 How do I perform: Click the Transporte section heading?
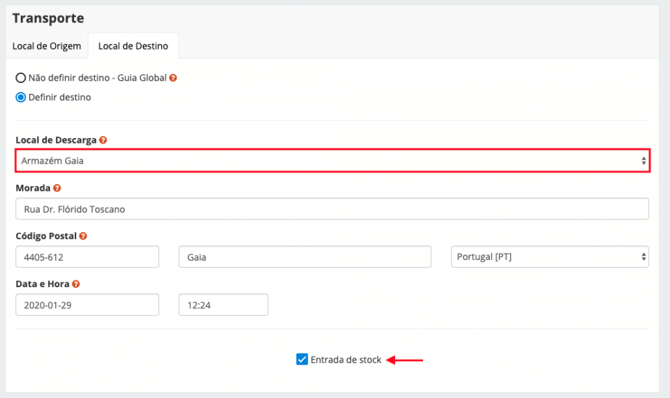pyautogui.click(x=48, y=18)
